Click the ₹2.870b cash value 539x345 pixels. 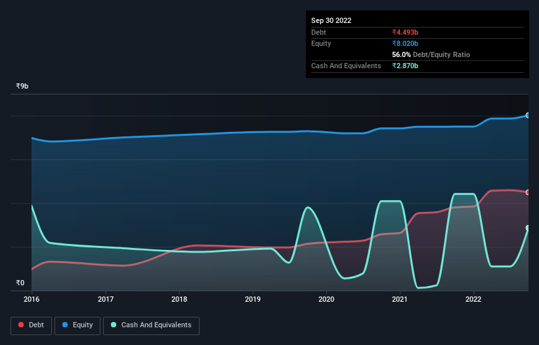[x=405, y=66]
